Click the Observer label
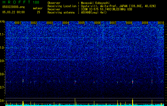 [x=54, y=3]
